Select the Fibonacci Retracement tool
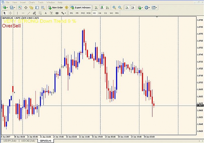 click(x=40, y=13)
